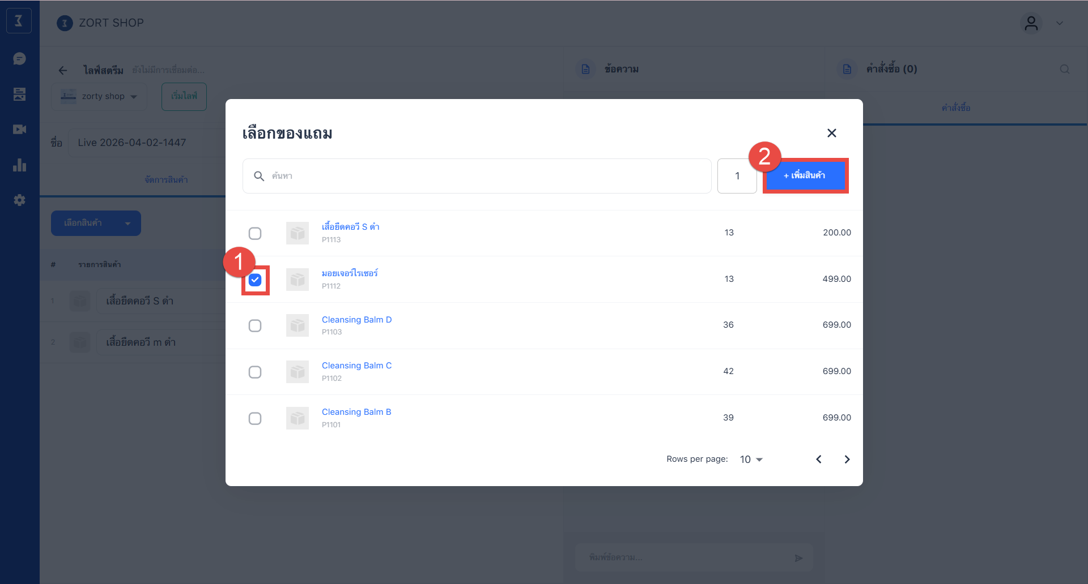Go to next page of products
The width and height of the screenshot is (1088, 584).
[x=847, y=460]
